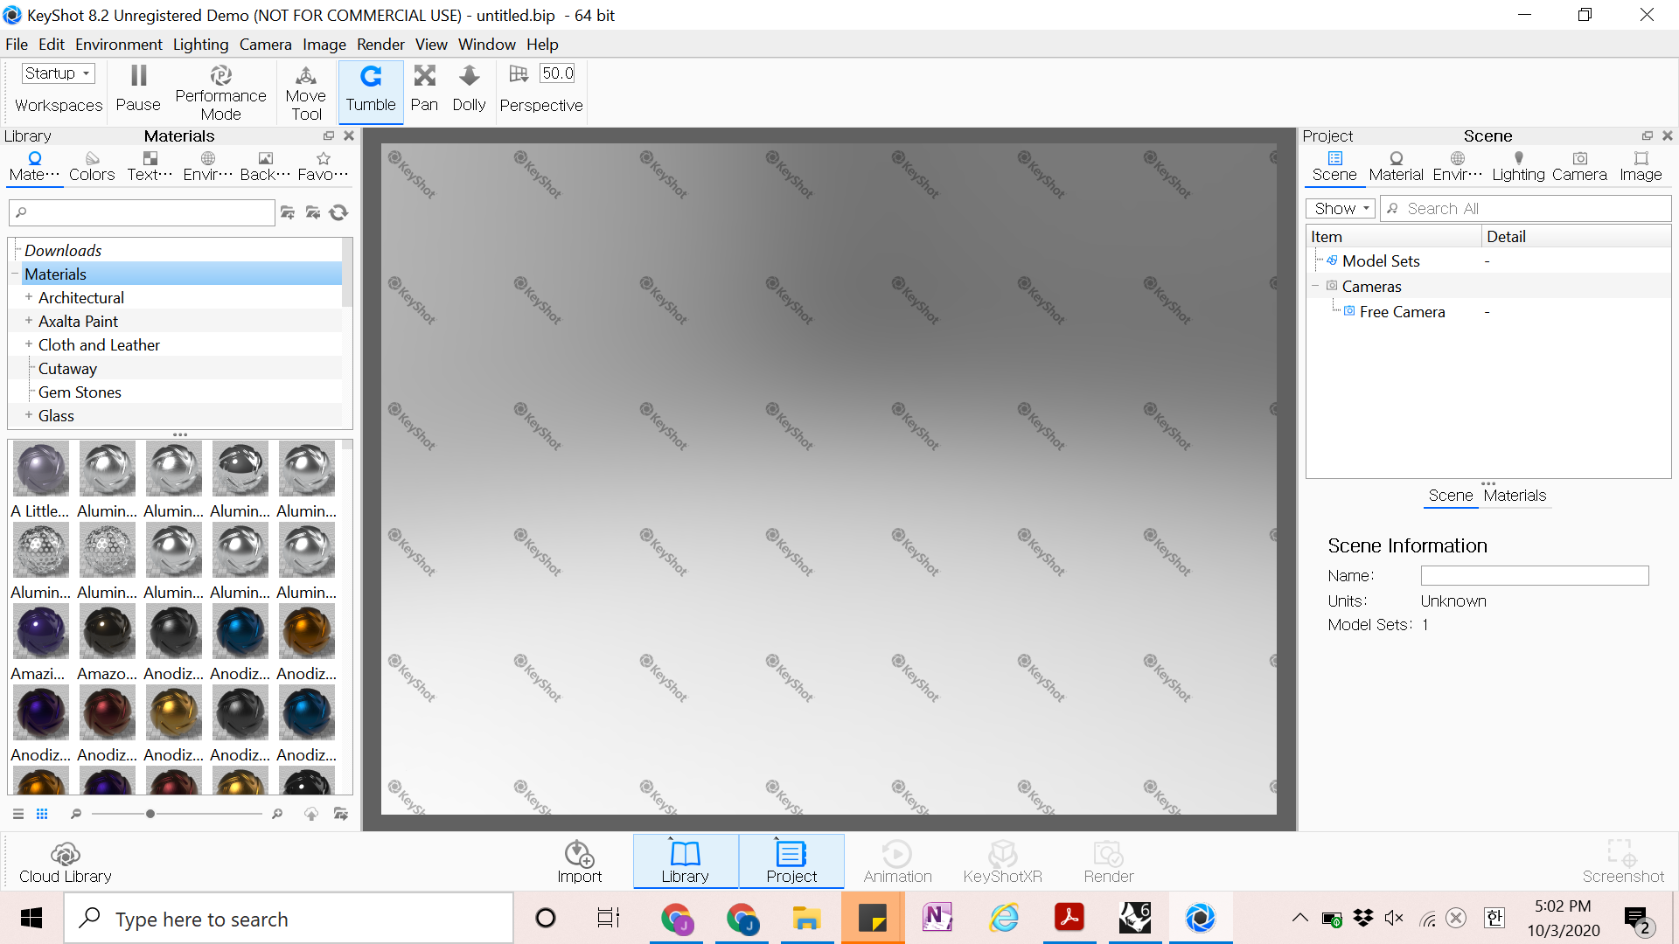
Task: Toggle Performance Mode
Action: click(x=220, y=93)
